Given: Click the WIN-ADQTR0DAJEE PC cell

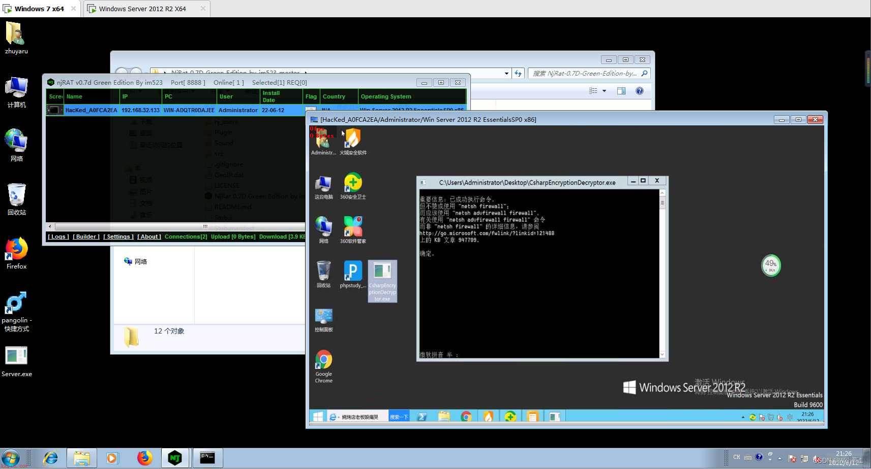Looking at the screenshot, I should tap(189, 110).
